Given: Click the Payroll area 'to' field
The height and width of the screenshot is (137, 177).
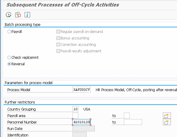Looking at the screenshot, I should [x=127, y=116].
